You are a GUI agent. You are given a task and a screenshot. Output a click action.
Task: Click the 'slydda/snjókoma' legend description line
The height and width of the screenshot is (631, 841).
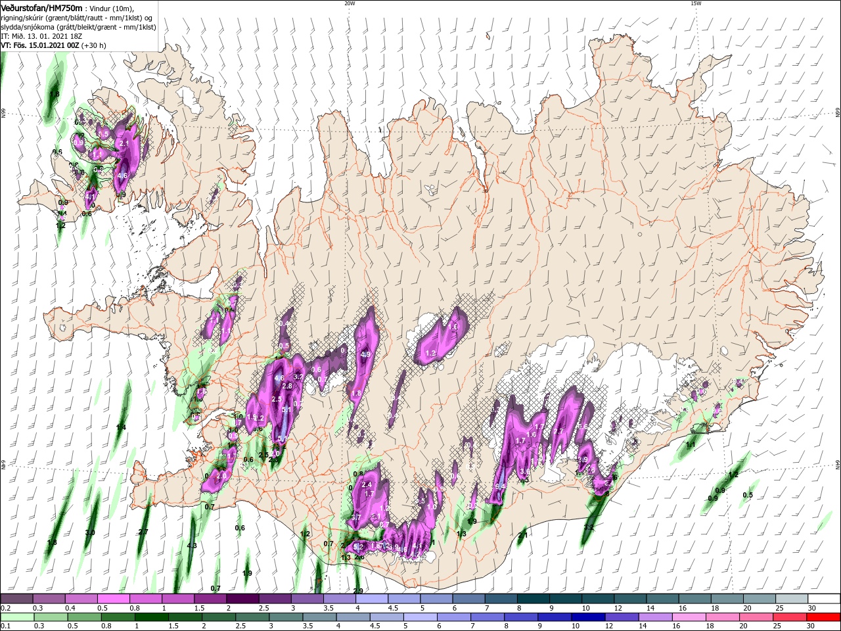(x=78, y=27)
